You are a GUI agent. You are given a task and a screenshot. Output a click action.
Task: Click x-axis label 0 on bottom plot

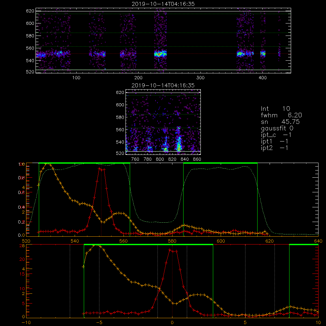[172, 323]
